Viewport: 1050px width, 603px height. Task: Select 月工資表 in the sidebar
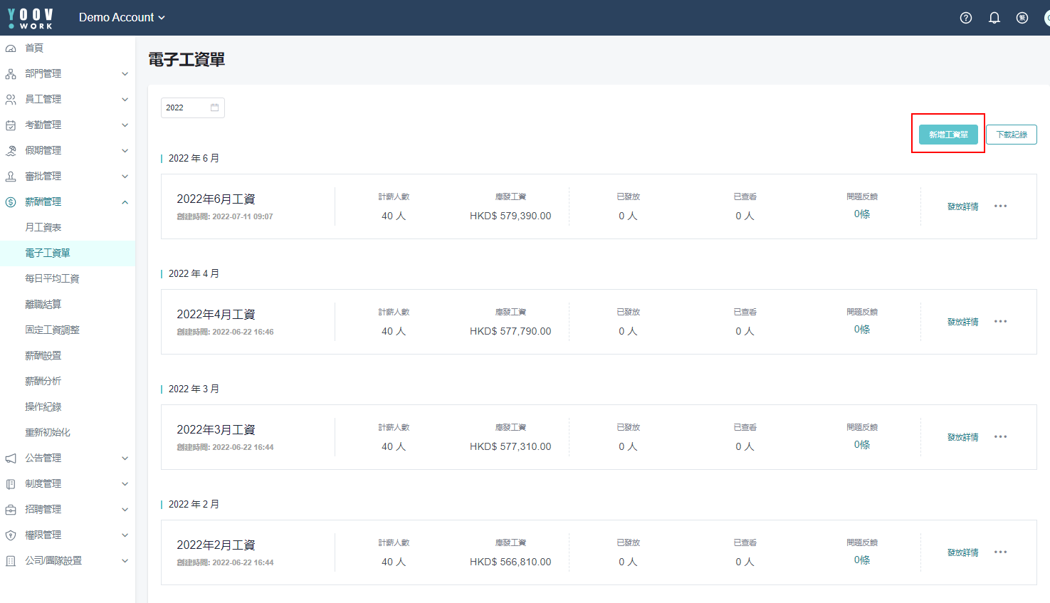click(43, 227)
